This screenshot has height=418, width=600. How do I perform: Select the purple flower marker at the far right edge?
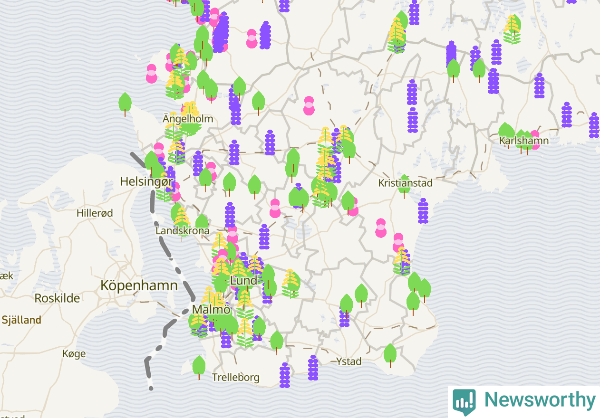pos(594,125)
